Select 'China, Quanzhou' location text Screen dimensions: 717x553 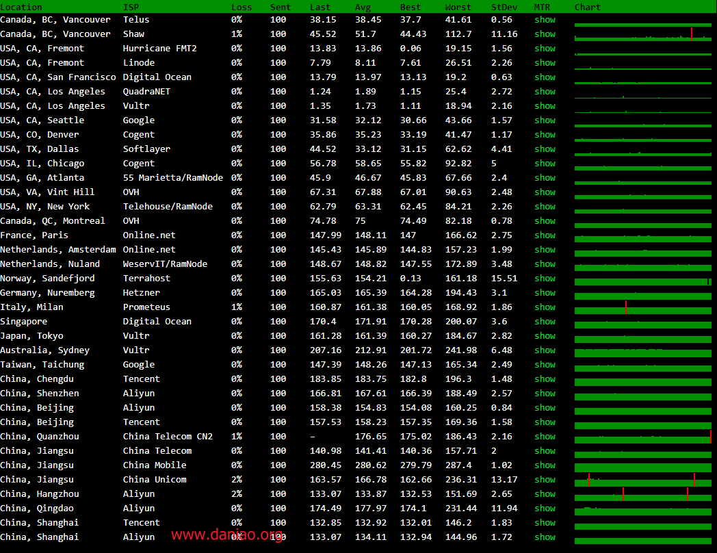[x=40, y=437]
